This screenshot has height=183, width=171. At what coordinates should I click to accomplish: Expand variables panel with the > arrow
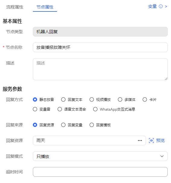coord(166,7)
